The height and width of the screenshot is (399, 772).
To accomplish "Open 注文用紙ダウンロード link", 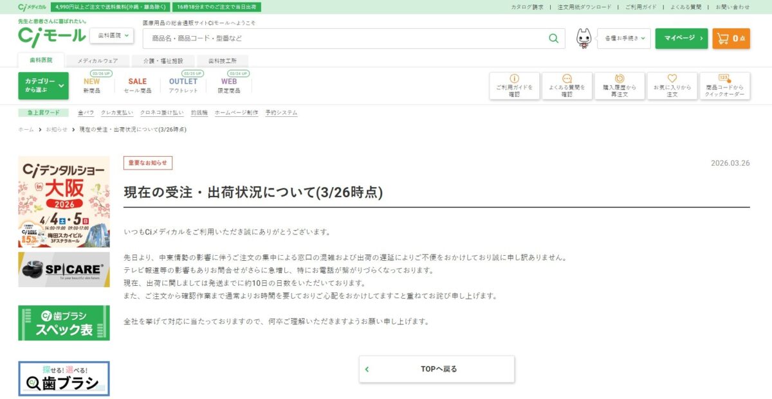I will (584, 6).
